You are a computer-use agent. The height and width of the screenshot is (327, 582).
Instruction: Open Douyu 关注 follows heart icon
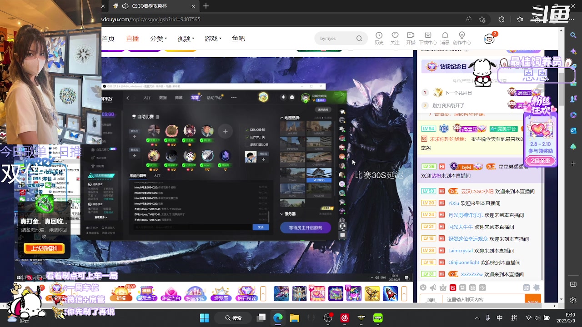[x=395, y=38]
